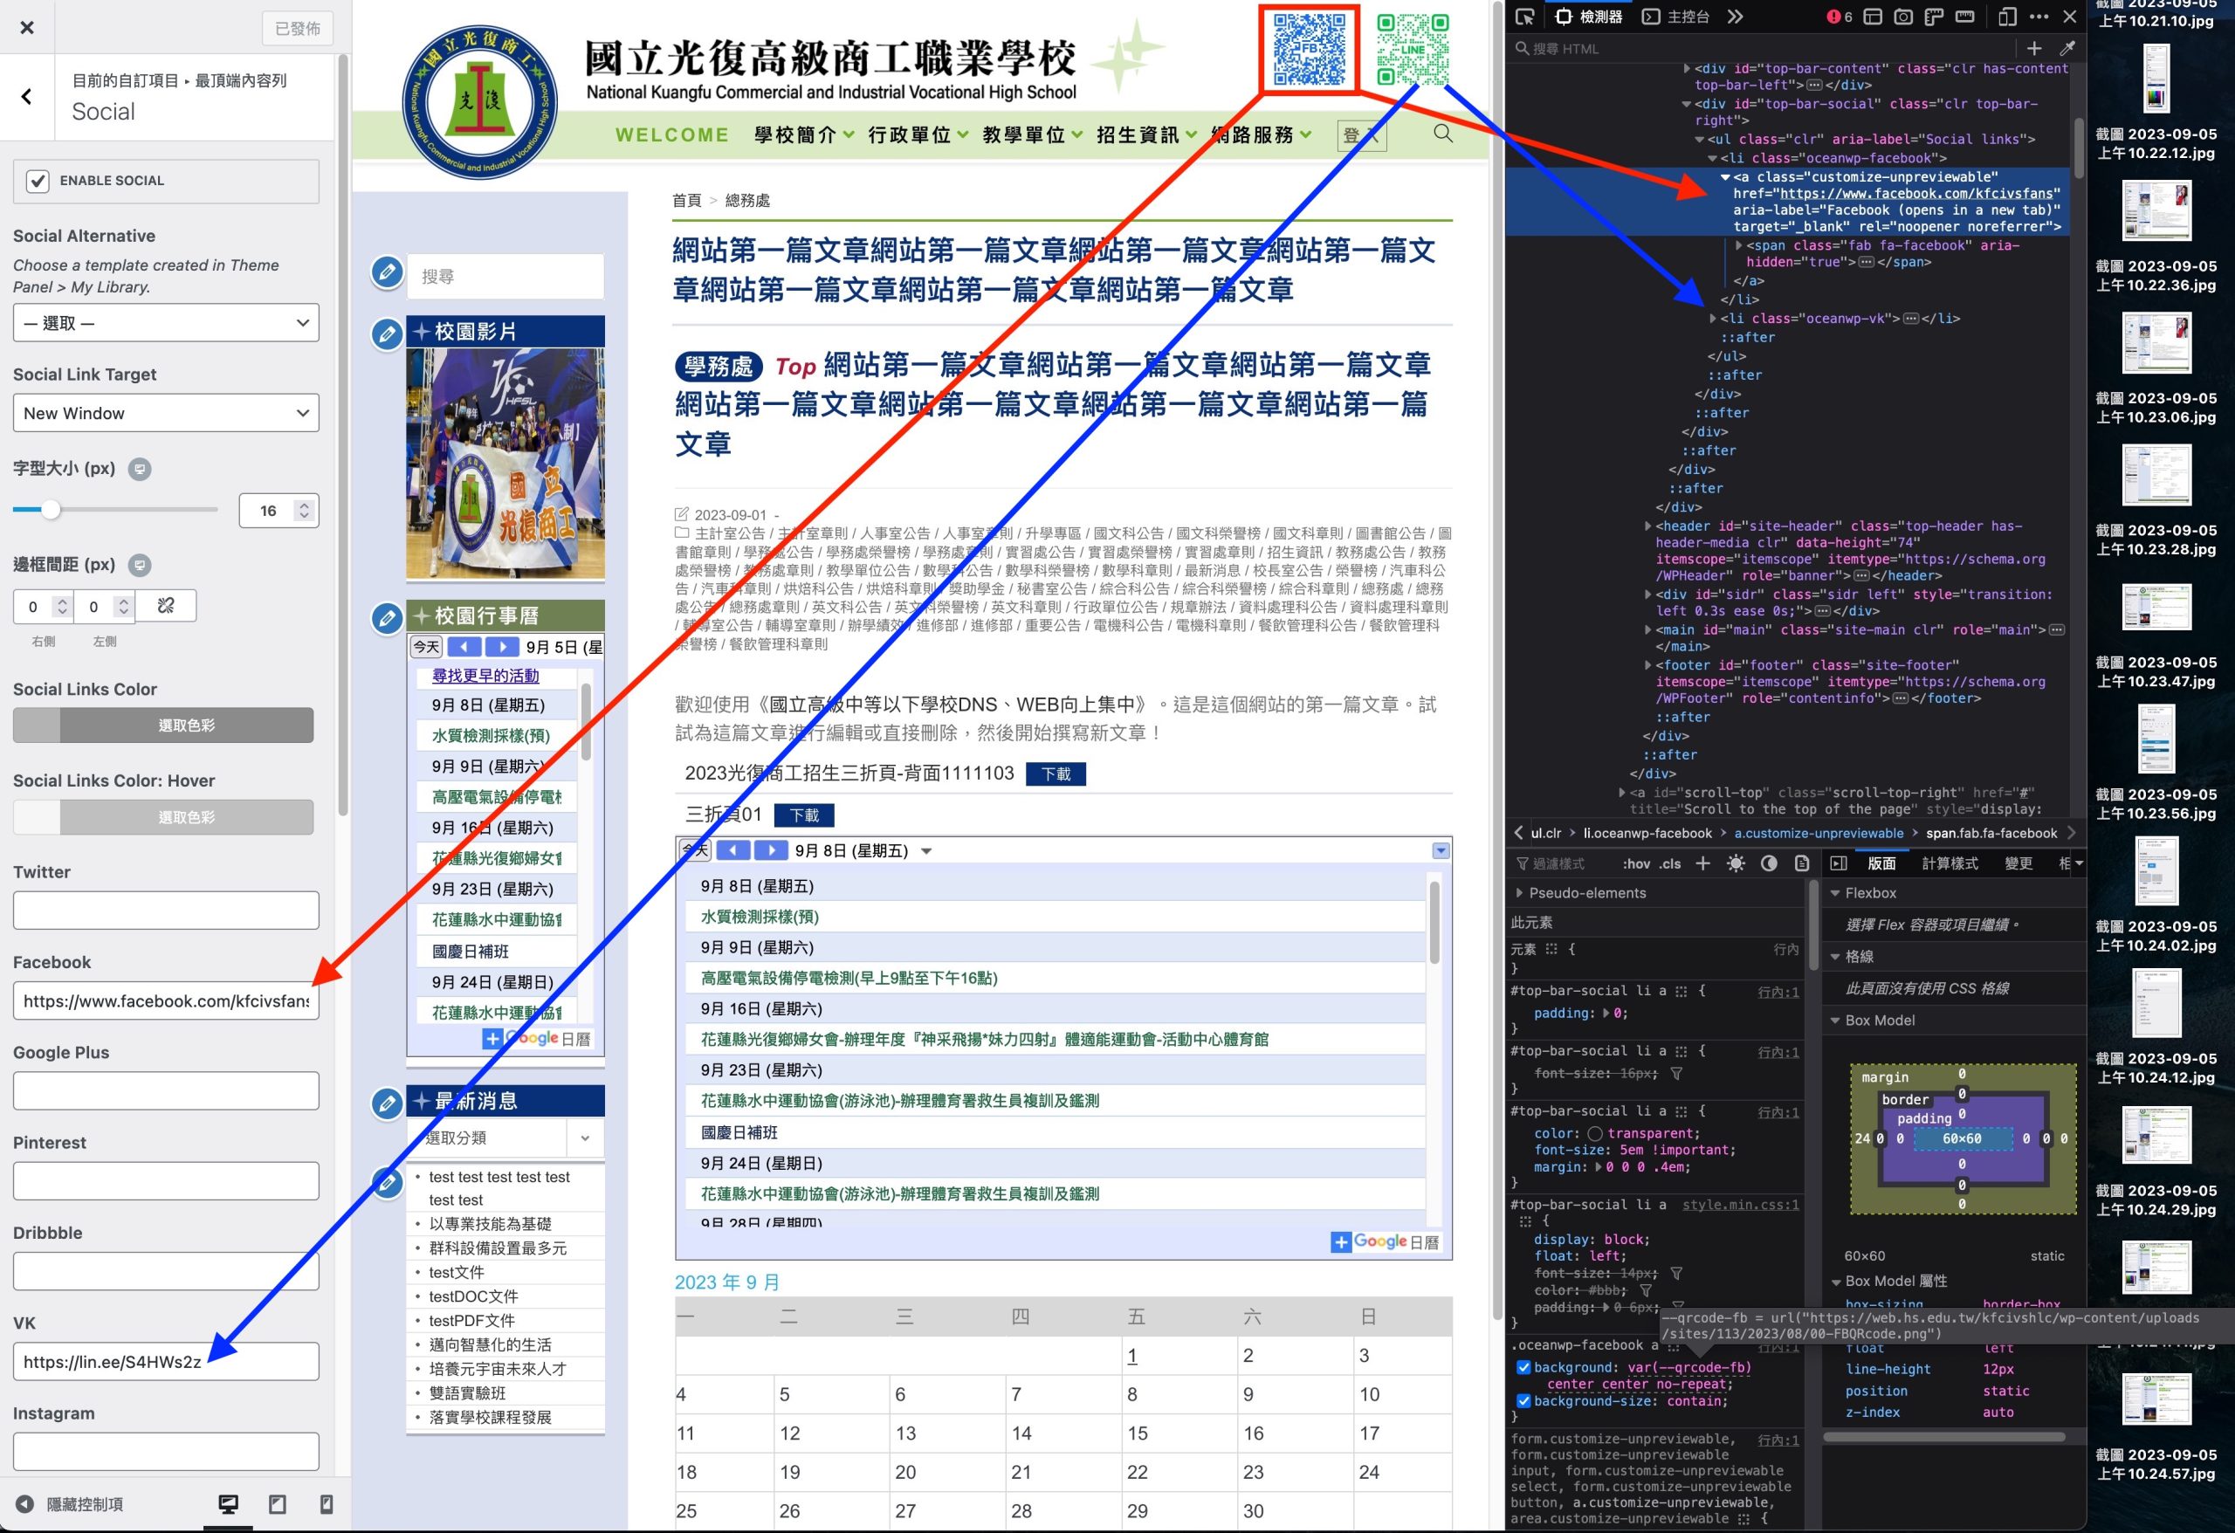
Task: Click the padding link-values toggle icon
Action: click(x=165, y=606)
